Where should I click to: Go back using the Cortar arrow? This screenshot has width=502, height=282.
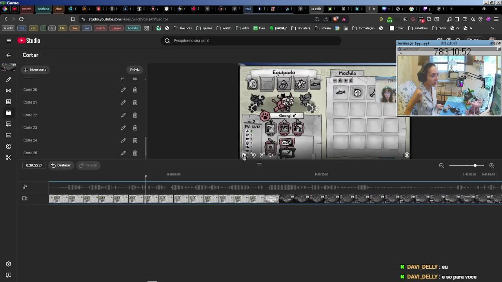[x=9, y=55]
